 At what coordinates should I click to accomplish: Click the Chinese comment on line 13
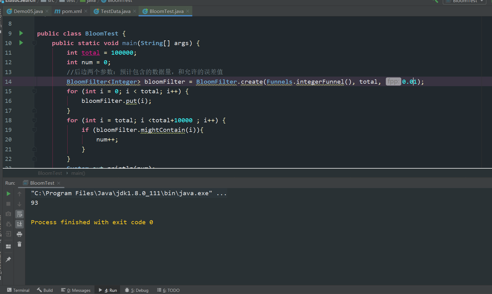coord(145,72)
